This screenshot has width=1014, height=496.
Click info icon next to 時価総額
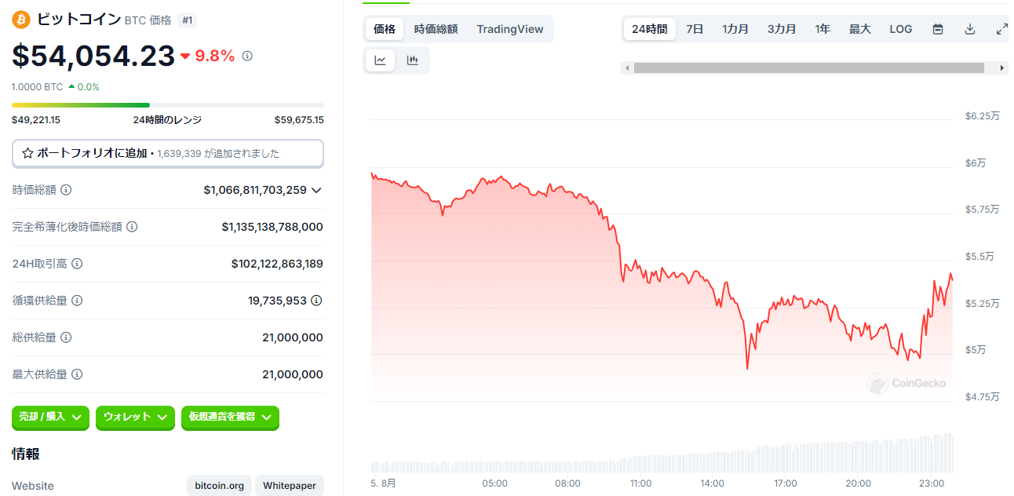click(x=66, y=190)
